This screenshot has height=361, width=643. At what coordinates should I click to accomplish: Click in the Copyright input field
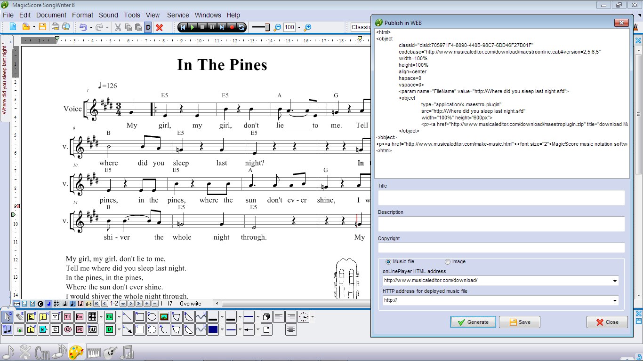(x=501, y=248)
